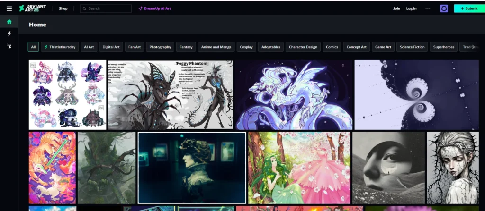Select the All category tab

coord(34,47)
